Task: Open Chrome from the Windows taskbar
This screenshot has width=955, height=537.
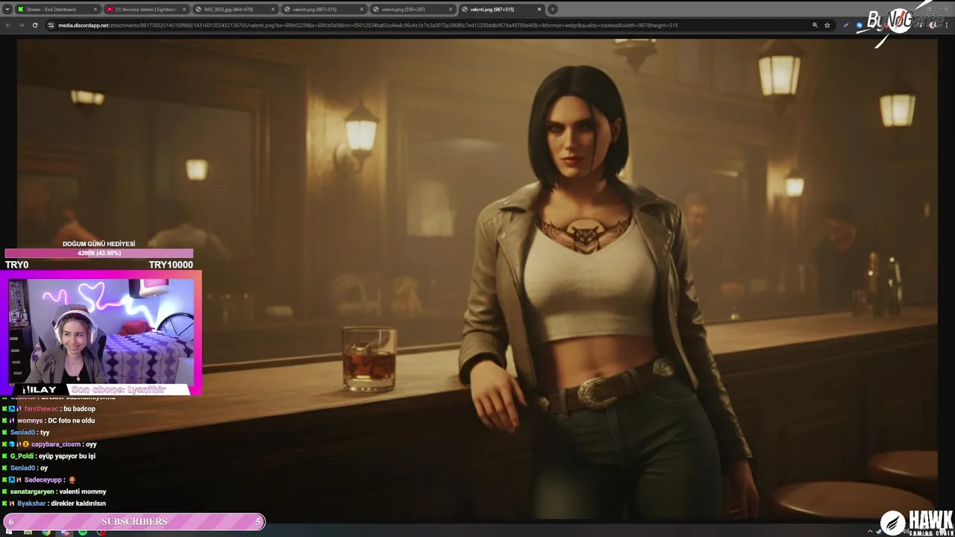Action: click(x=46, y=532)
